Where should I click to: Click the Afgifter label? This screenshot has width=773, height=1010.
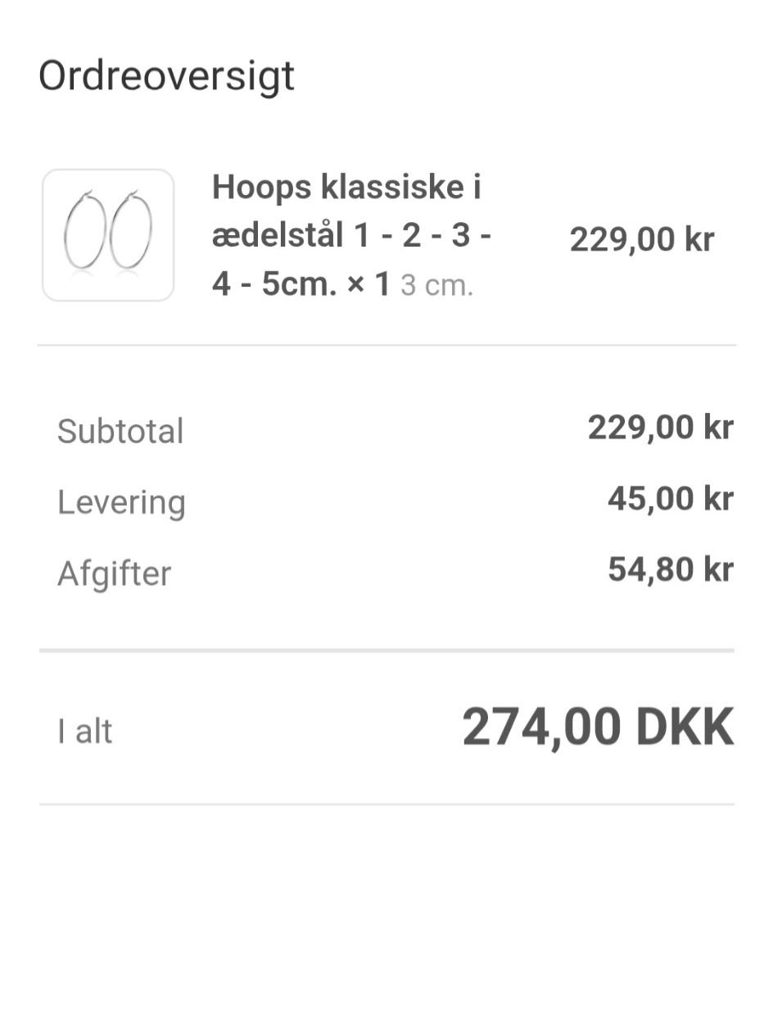114,573
